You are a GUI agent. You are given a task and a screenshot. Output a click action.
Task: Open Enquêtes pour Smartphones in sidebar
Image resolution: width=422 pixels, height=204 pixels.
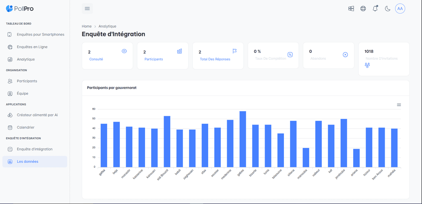click(40, 35)
